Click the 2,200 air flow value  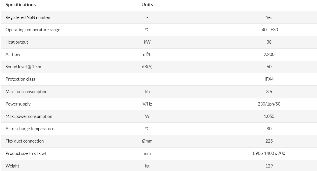[x=269, y=54]
